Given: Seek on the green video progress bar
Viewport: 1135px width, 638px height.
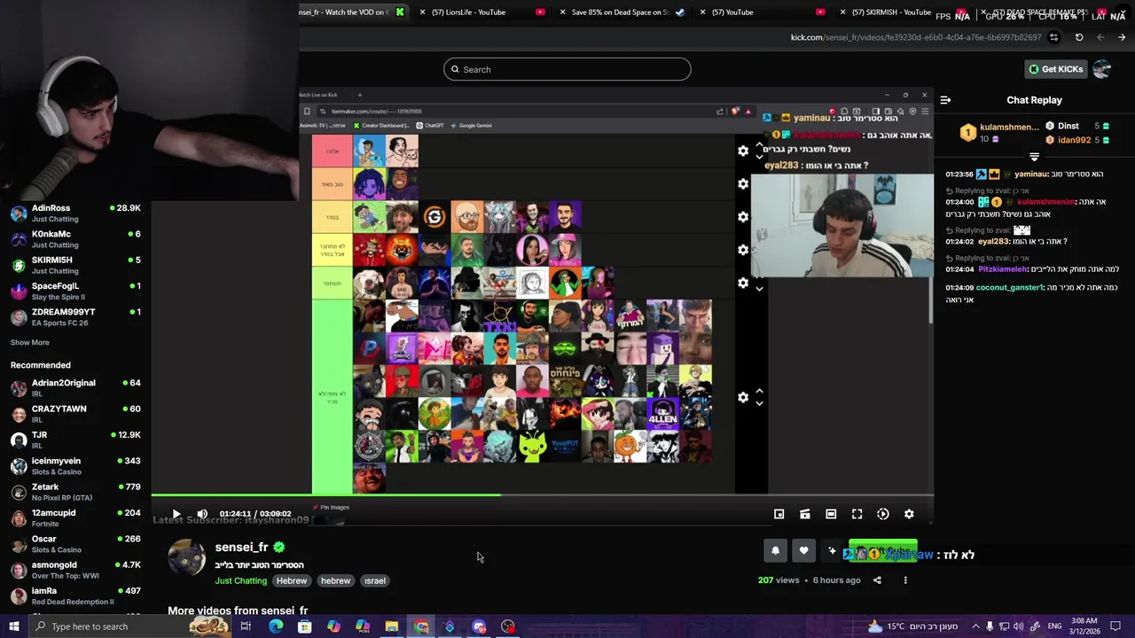Looking at the screenshot, I should (x=542, y=495).
